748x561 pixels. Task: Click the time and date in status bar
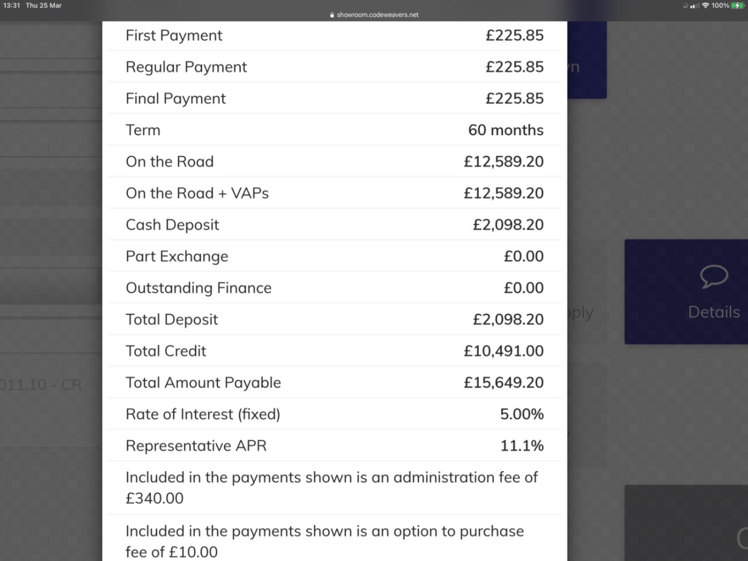pos(33,5)
